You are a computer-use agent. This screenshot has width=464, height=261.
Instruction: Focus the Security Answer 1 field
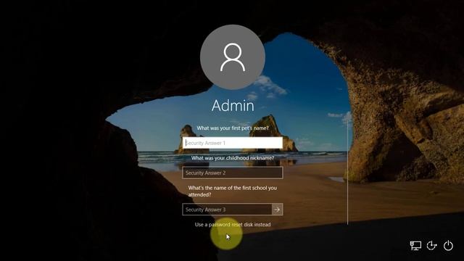click(x=233, y=143)
